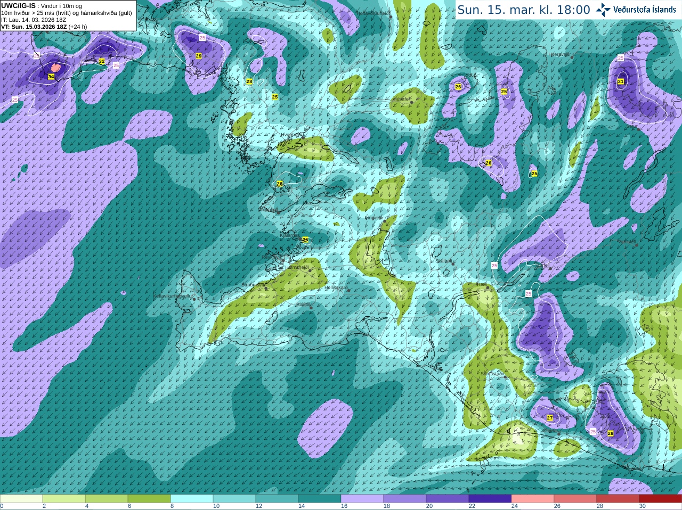682x510 pixels.
Task: Click the 14–16 m/s dark teal legend swatch
Action: pos(320,499)
